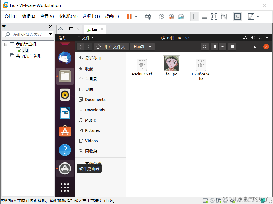Click the volume icon in Ubuntu top bar
Viewport: 273px width, 204px height.
click(x=253, y=37)
